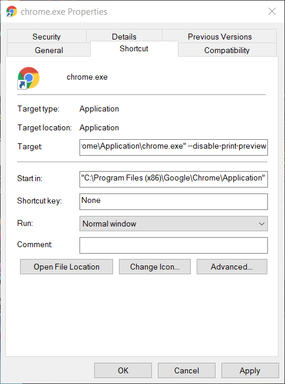Click the Change Icon button
Screen dimensions: 285x384
click(x=155, y=267)
